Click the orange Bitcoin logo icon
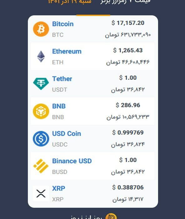Image resolution: width=185 pixels, height=219 pixels. point(41,29)
